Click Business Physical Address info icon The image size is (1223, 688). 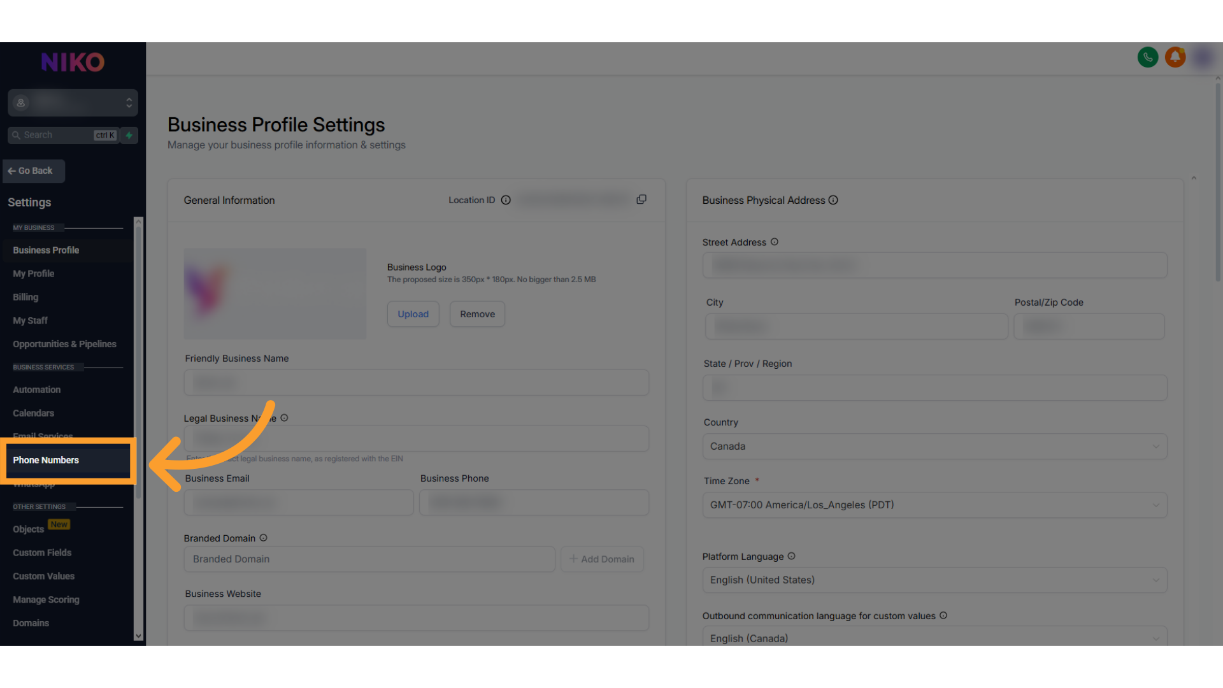coord(833,200)
